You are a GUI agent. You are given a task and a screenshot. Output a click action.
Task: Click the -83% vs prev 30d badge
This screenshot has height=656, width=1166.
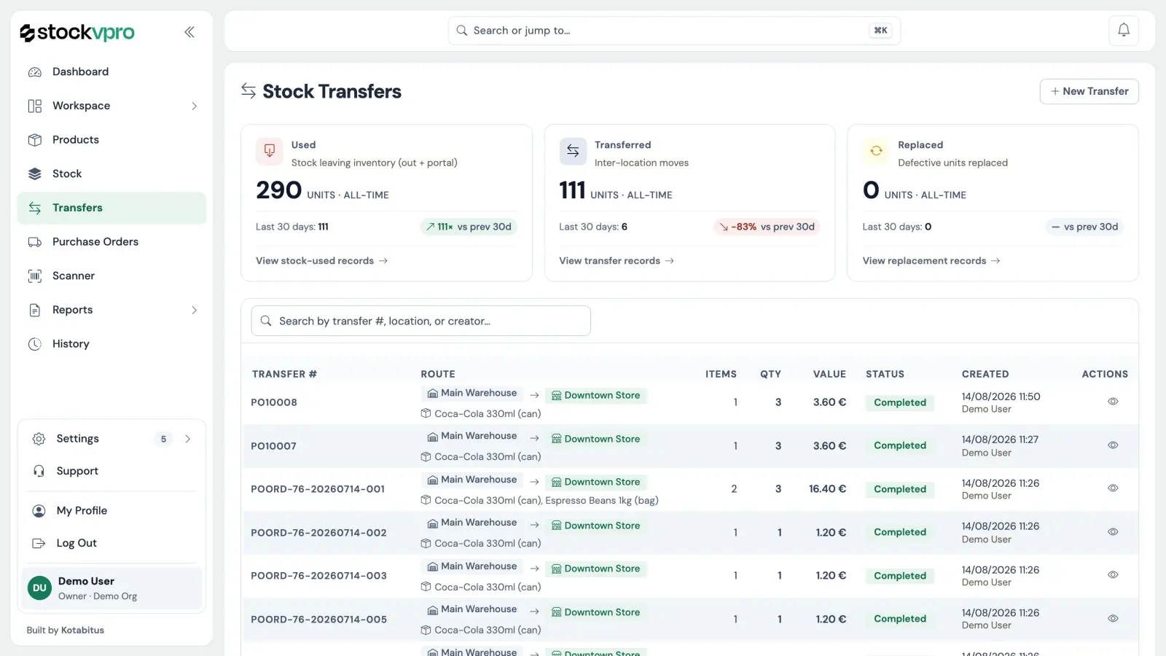pos(767,227)
